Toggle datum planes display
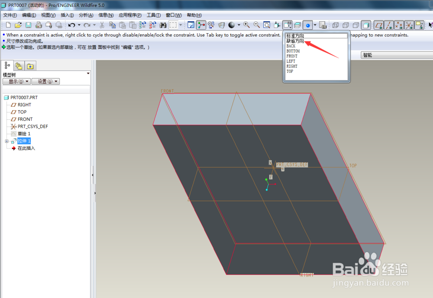The width and height of the screenshot is (433, 298). click(x=378, y=25)
